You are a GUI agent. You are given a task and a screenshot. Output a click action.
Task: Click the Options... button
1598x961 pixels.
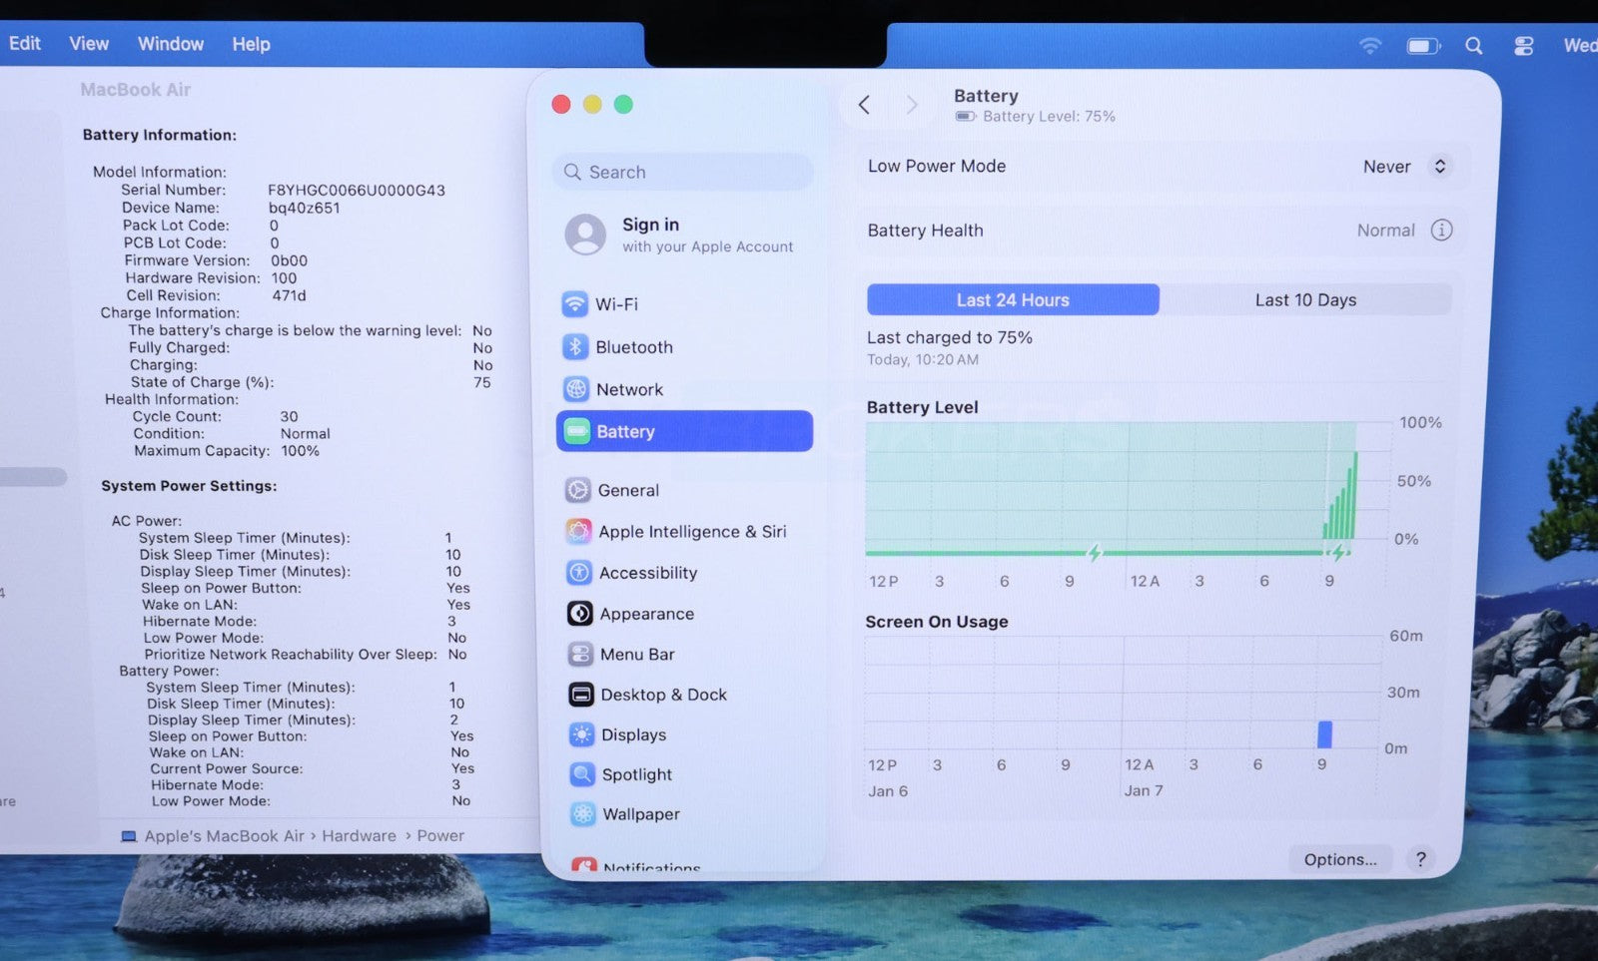pyautogui.click(x=1339, y=859)
